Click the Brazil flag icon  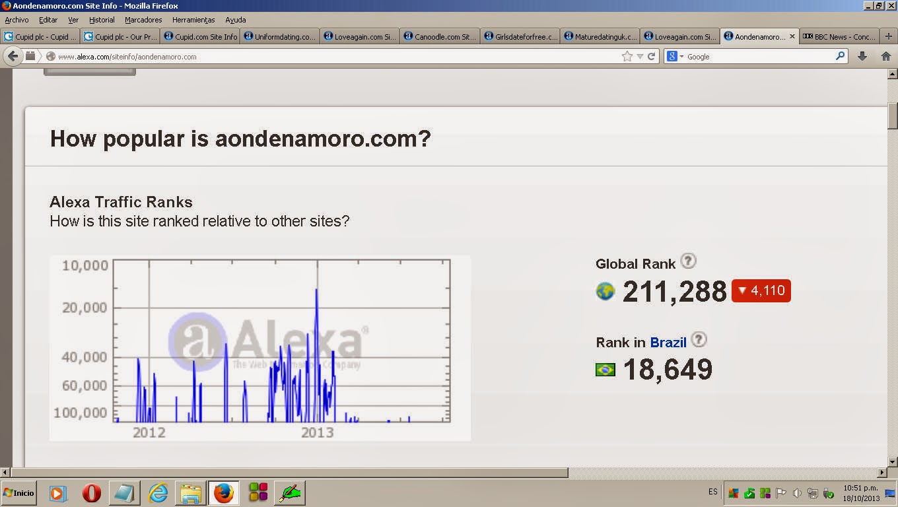coord(605,370)
